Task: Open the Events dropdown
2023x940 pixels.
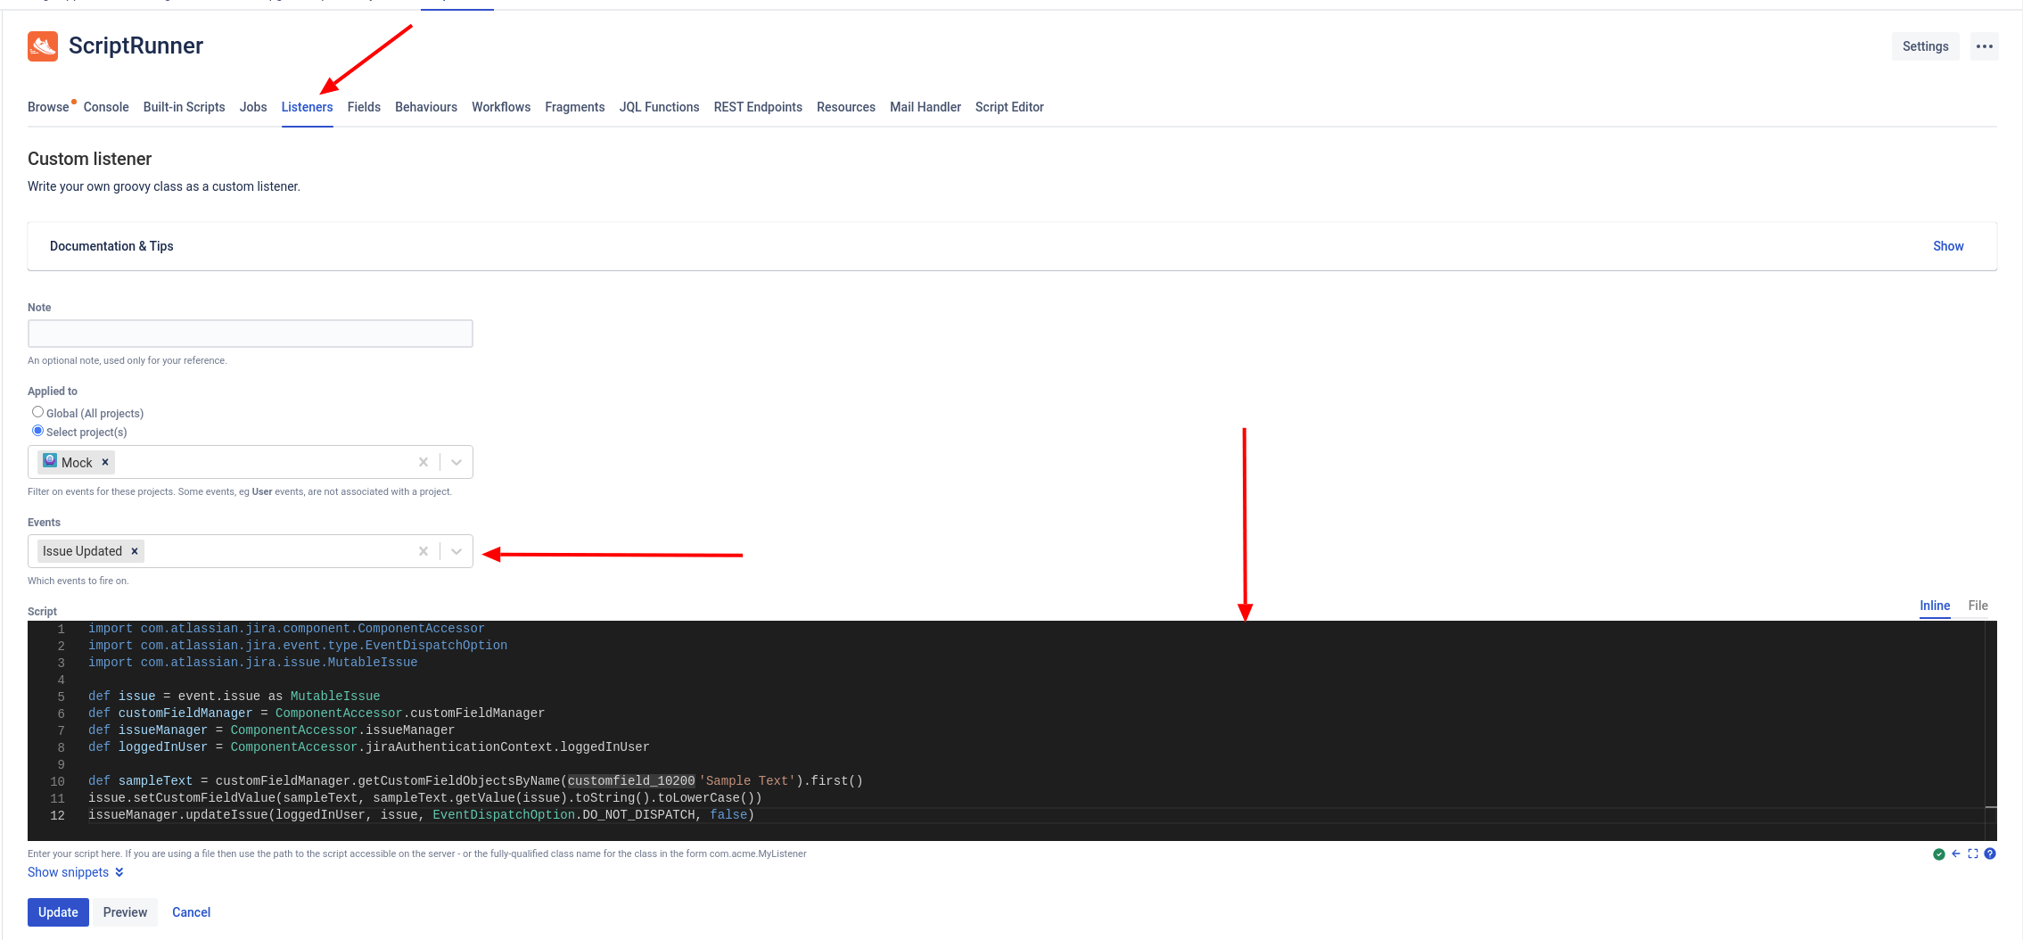Action: 456,550
